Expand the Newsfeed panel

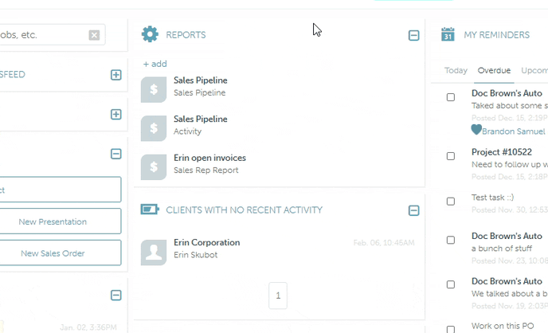(x=116, y=75)
